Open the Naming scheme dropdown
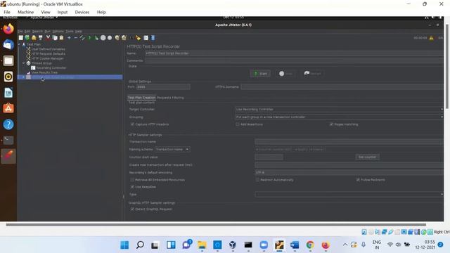 click(172, 150)
